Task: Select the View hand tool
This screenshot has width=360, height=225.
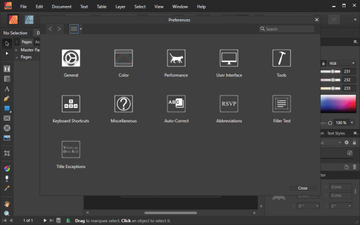Action: point(7,203)
